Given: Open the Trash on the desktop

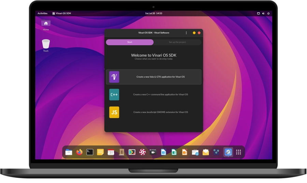Looking at the screenshot, I should [x=46, y=45].
